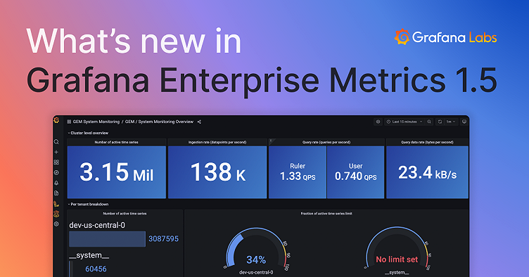Open the Alerting bell icon in the sidebar
Image resolution: width=529 pixels, height=277 pixels.
56,183
